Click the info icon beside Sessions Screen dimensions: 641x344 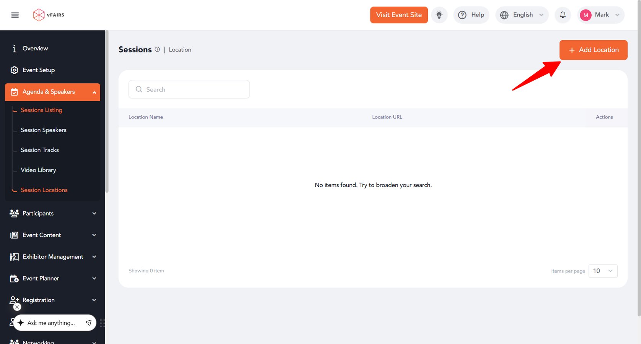coord(157,49)
